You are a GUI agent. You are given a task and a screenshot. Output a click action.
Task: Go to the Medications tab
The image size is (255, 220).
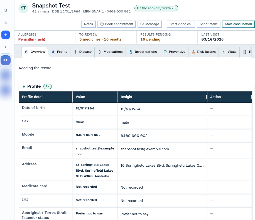point(111,52)
